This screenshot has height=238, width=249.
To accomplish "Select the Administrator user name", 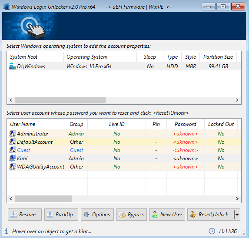I will coord(33,134).
